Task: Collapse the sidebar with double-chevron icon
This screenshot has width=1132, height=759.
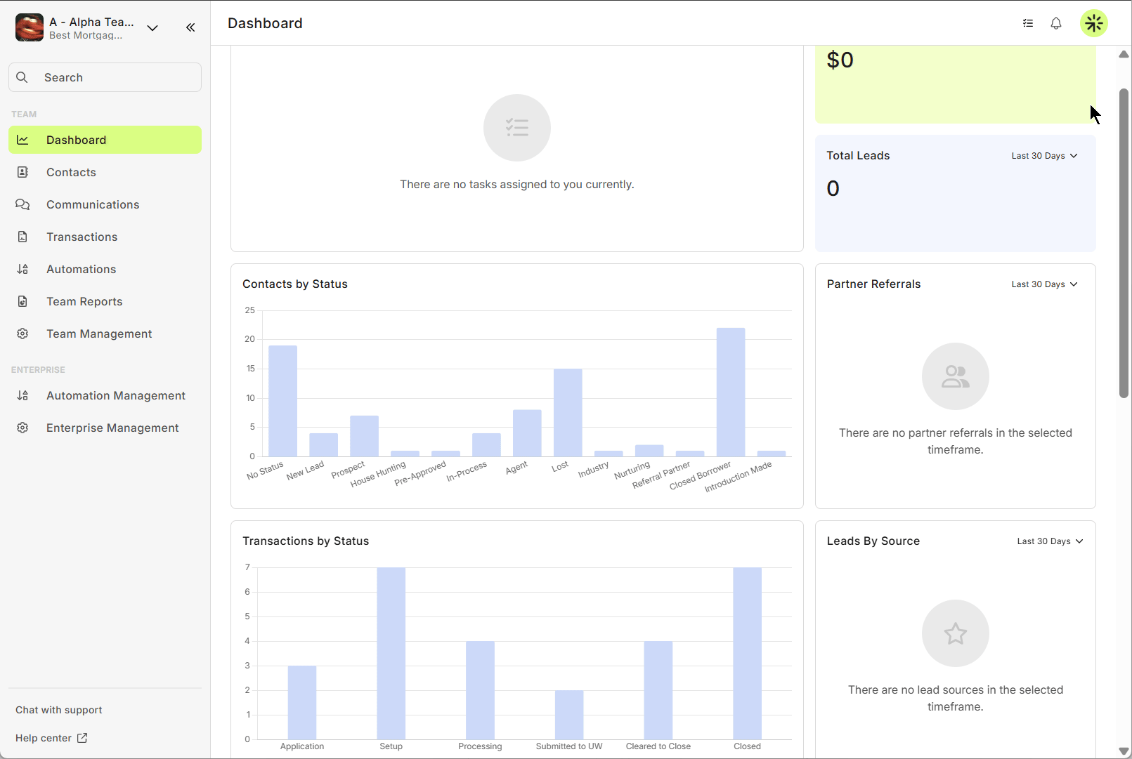Action: point(190,27)
